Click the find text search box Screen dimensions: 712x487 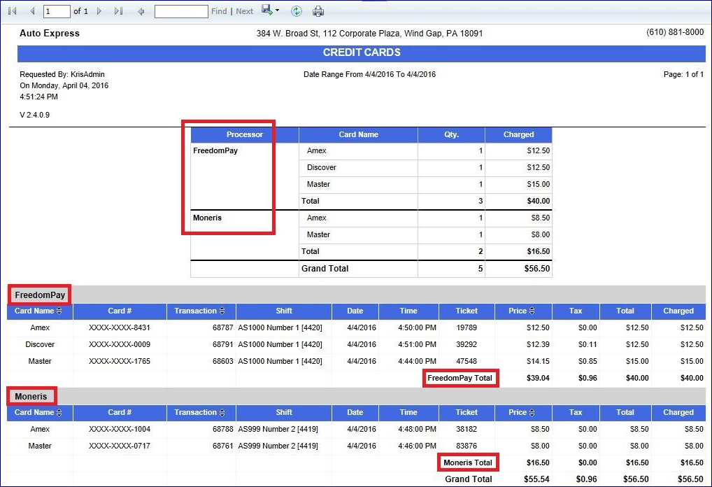[181, 11]
